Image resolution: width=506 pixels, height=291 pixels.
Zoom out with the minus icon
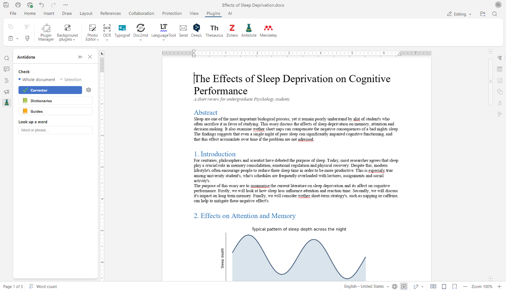(x=465, y=286)
